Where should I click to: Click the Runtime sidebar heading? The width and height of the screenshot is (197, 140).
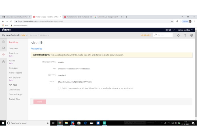coord(14,43)
